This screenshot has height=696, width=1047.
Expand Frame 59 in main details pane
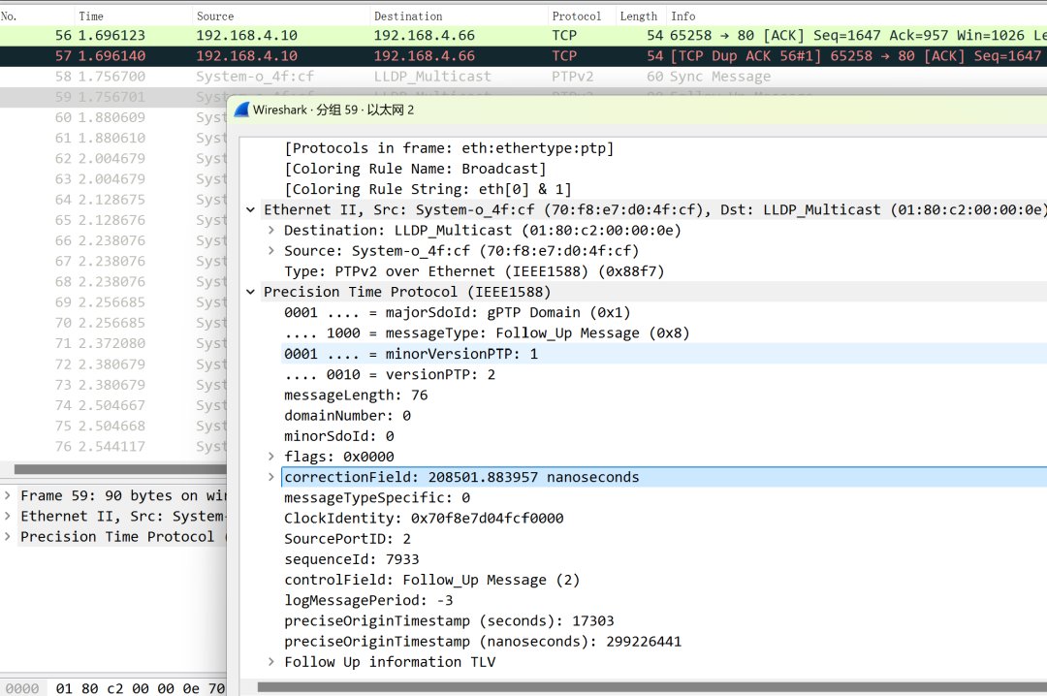pyautogui.click(x=9, y=495)
